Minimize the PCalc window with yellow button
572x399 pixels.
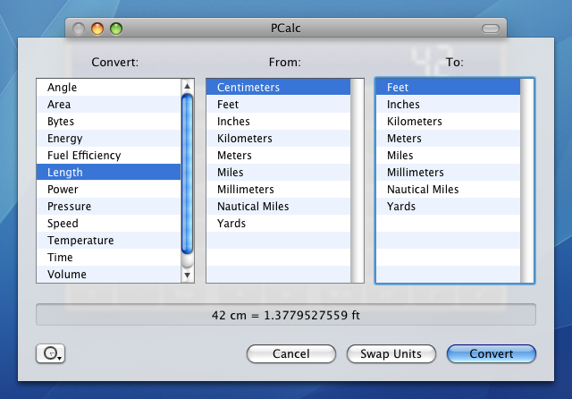click(x=97, y=29)
